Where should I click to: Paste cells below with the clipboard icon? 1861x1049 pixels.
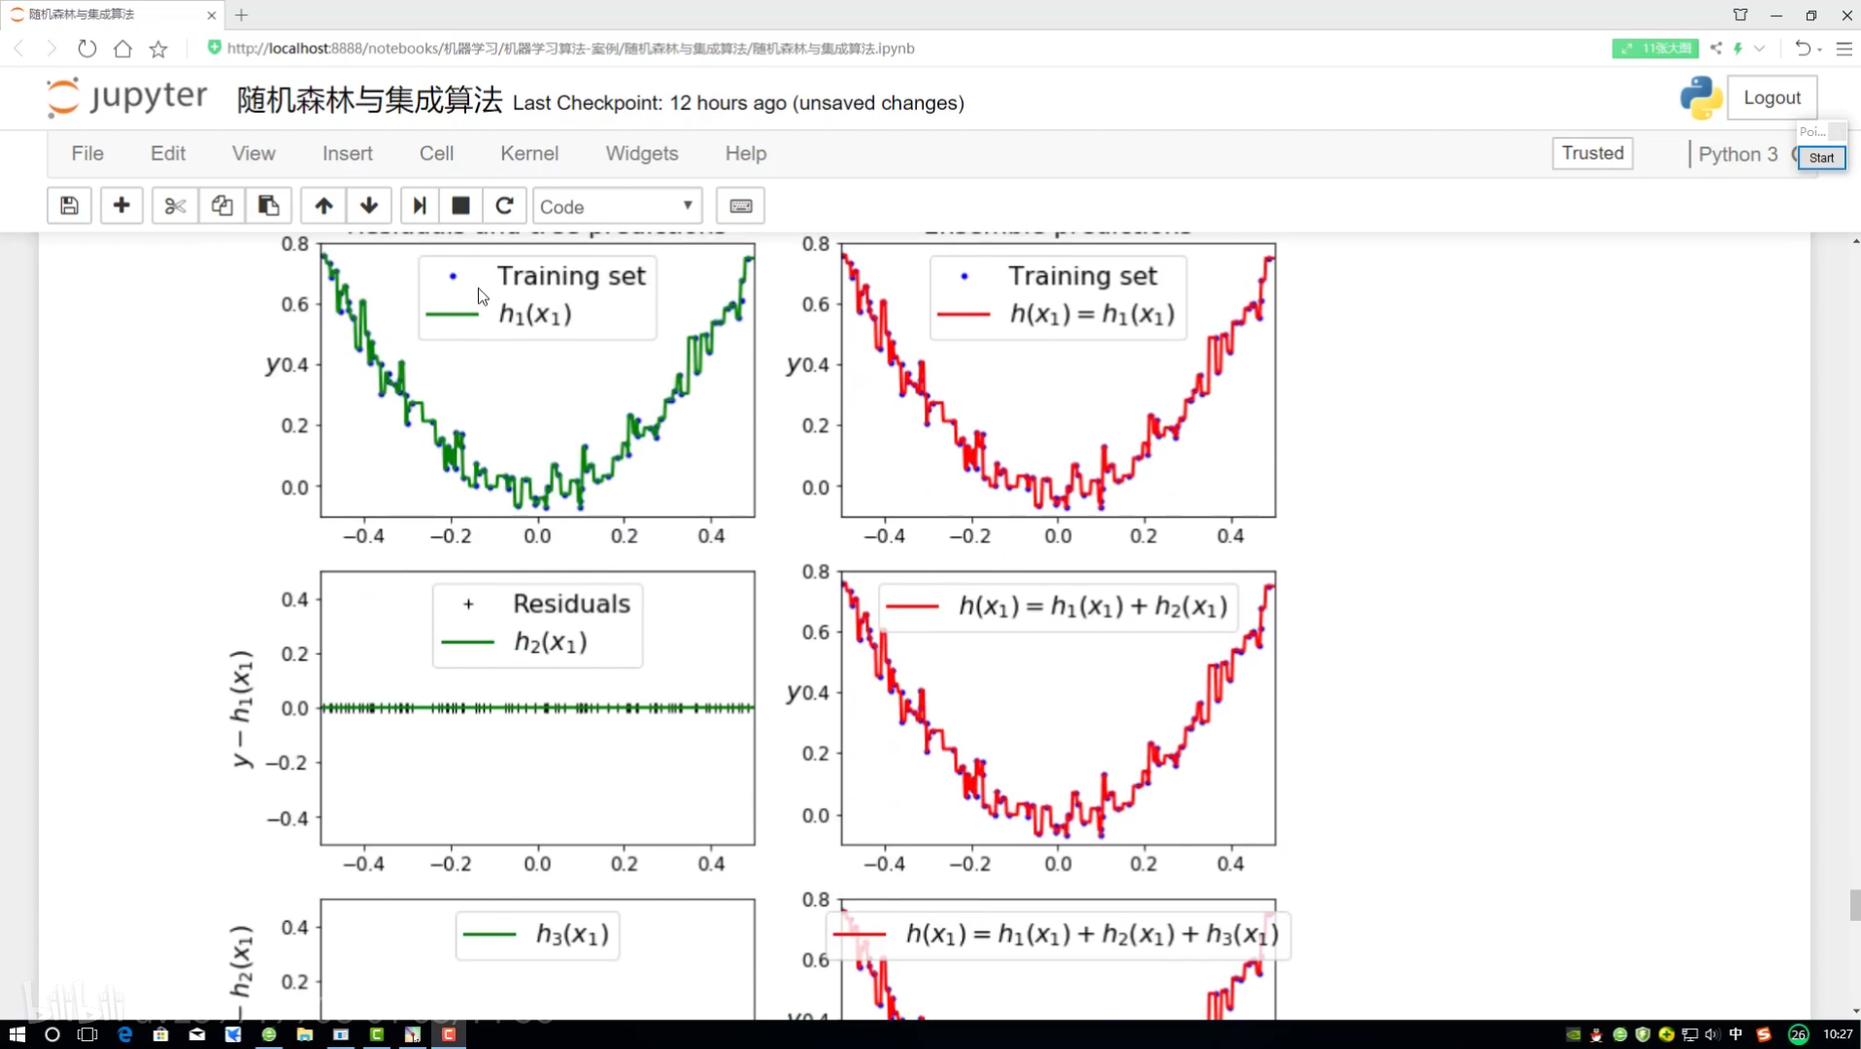(x=268, y=206)
